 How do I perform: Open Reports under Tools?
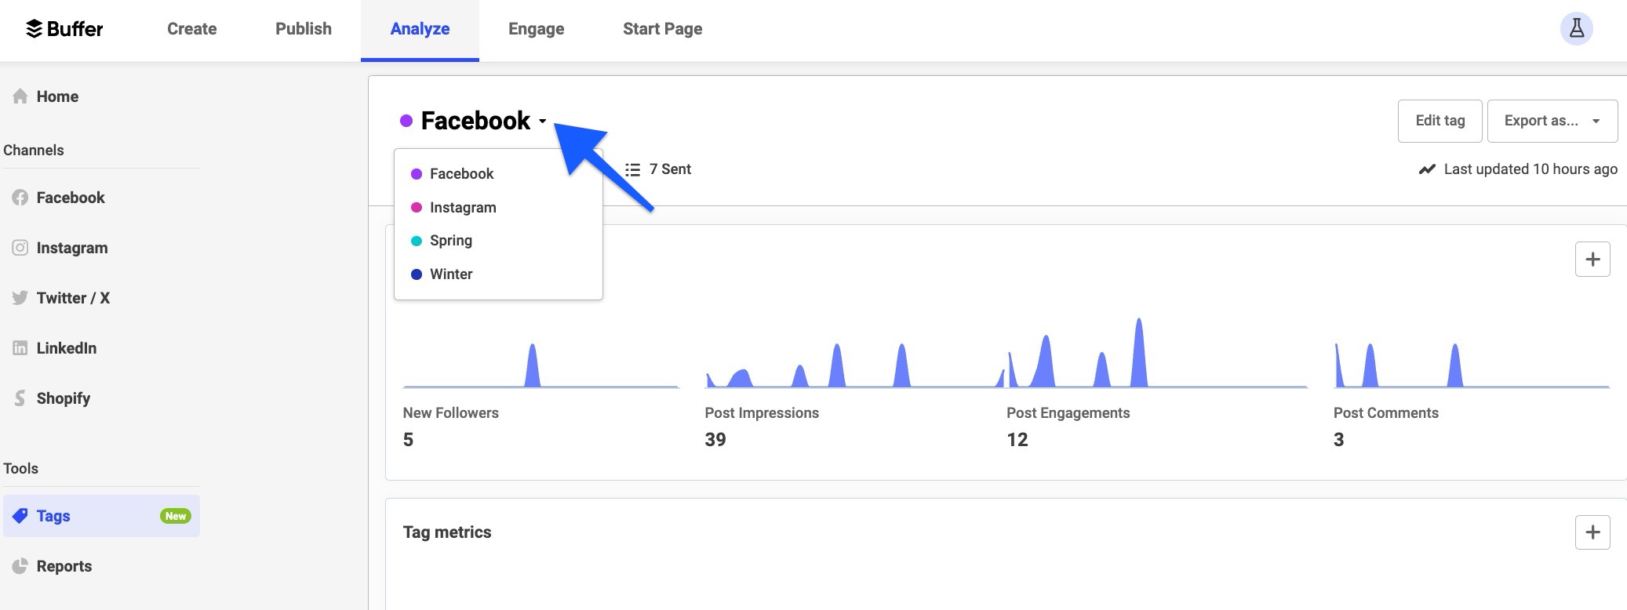(64, 566)
